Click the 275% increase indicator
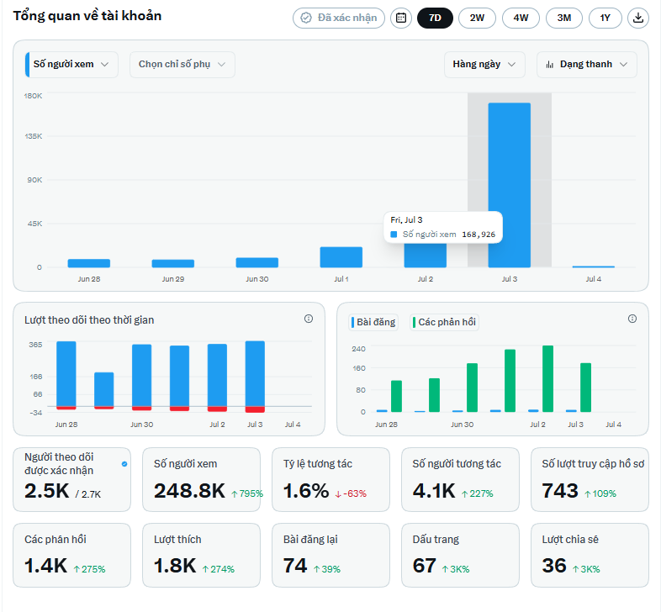 [x=89, y=569]
